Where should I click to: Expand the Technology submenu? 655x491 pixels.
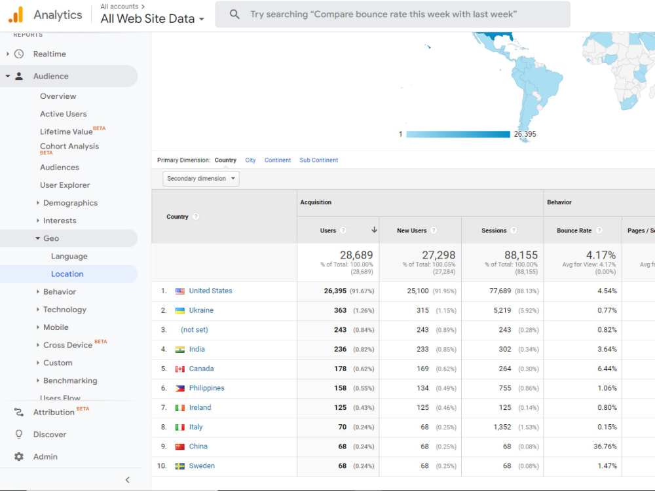[37, 310]
